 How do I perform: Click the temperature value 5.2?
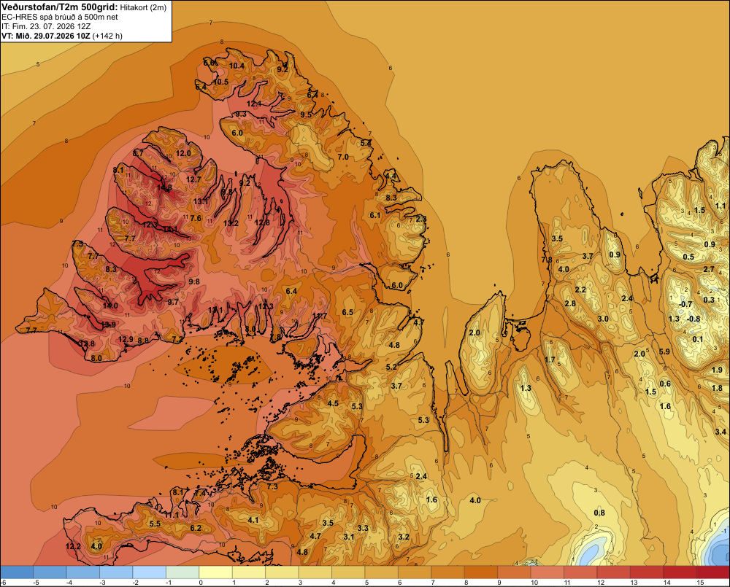(391, 367)
